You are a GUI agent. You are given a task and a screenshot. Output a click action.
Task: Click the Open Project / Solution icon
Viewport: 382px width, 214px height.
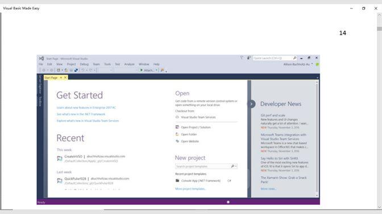[x=177, y=127]
